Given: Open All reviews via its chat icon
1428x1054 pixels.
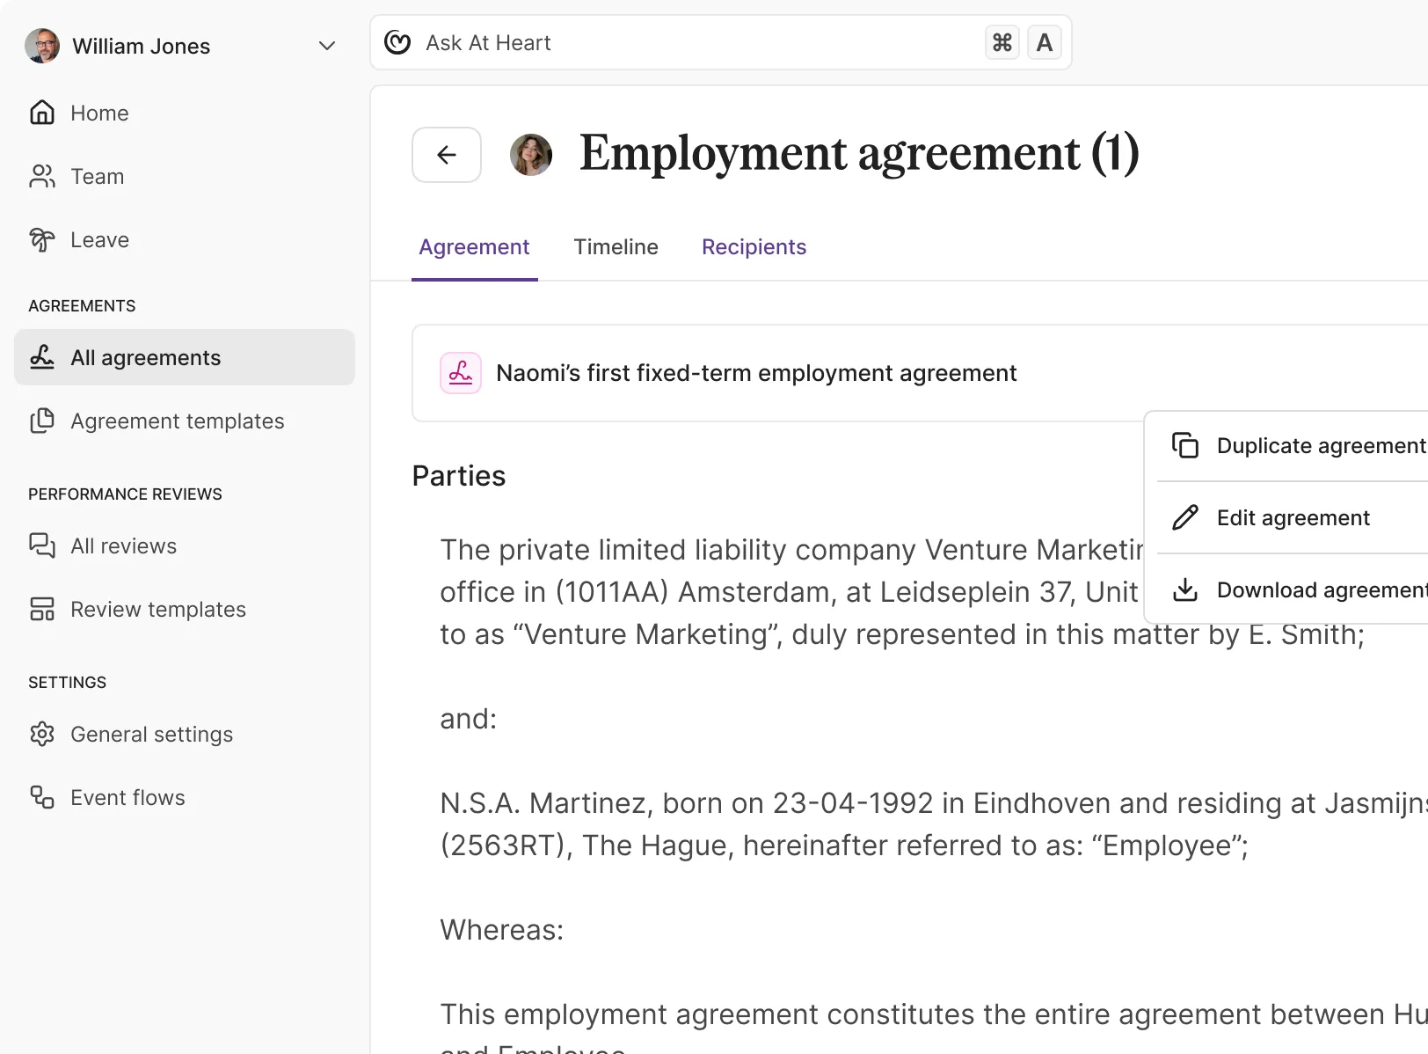Looking at the screenshot, I should (41, 545).
